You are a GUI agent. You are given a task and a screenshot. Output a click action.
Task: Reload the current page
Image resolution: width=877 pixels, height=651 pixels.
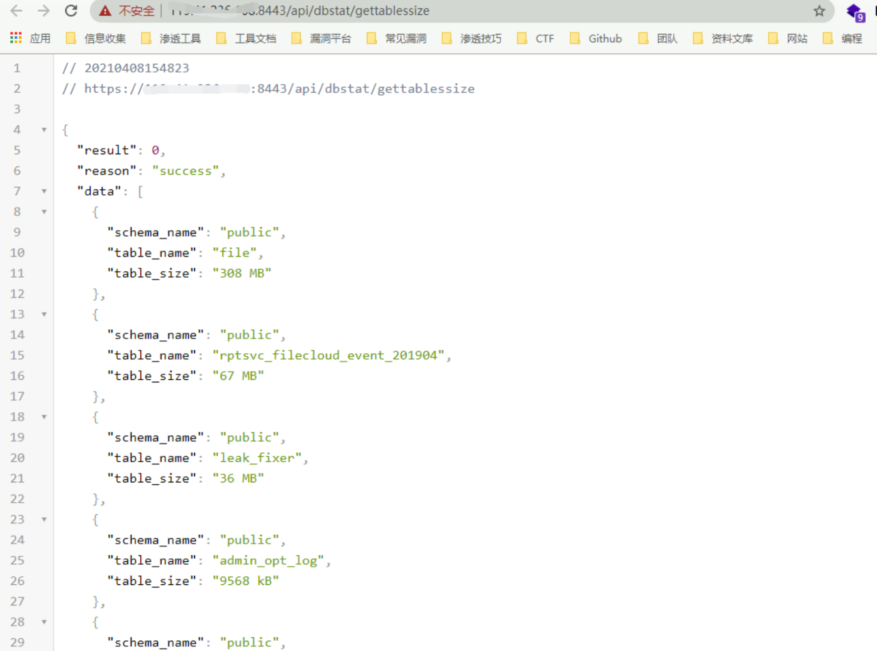point(71,11)
